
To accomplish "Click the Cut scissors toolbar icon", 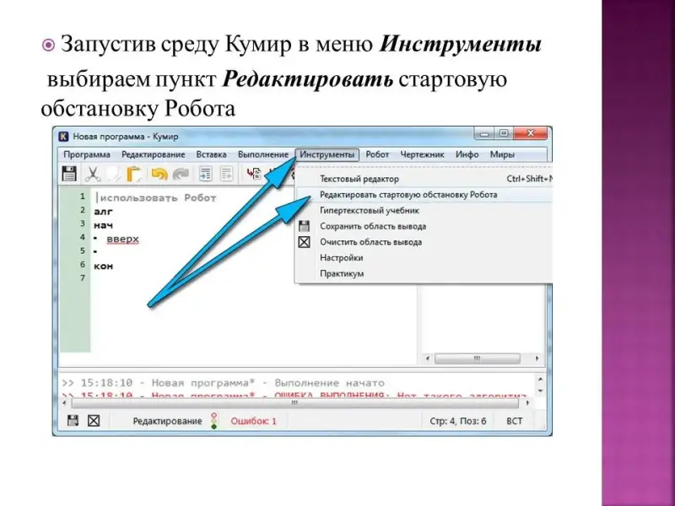I will (93, 175).
